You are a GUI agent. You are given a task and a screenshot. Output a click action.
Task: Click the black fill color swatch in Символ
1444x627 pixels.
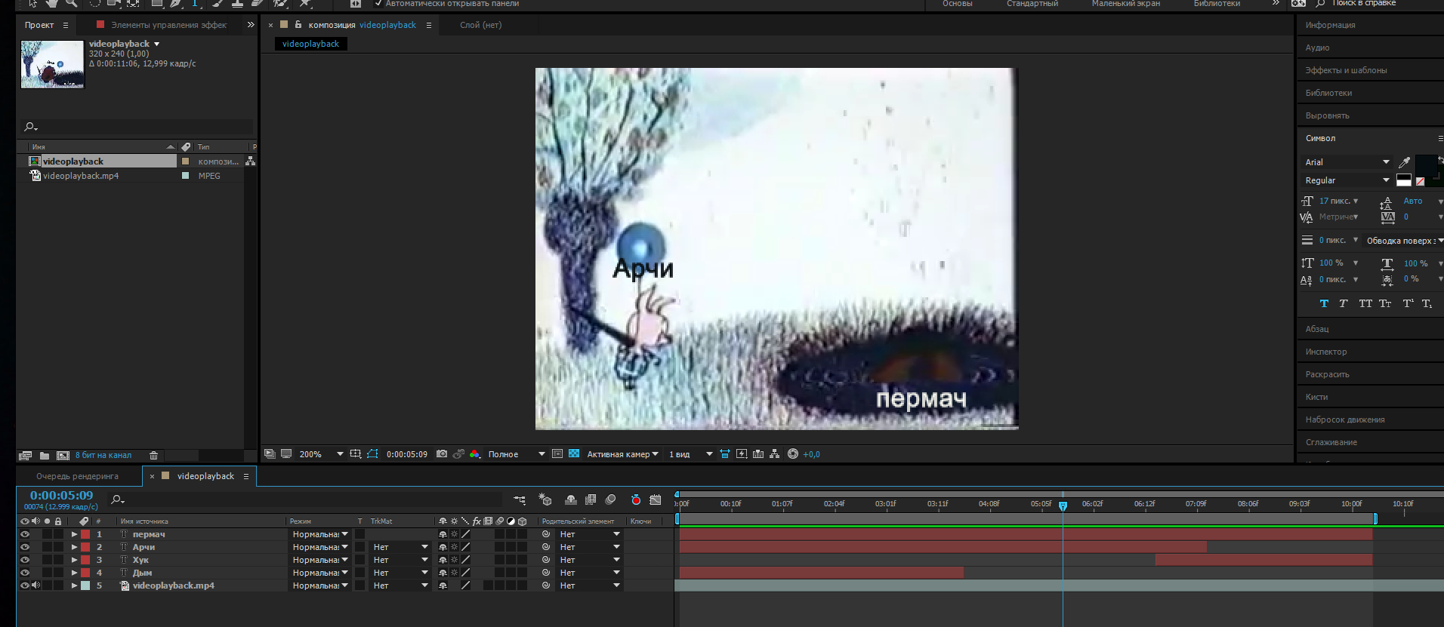1426,165
